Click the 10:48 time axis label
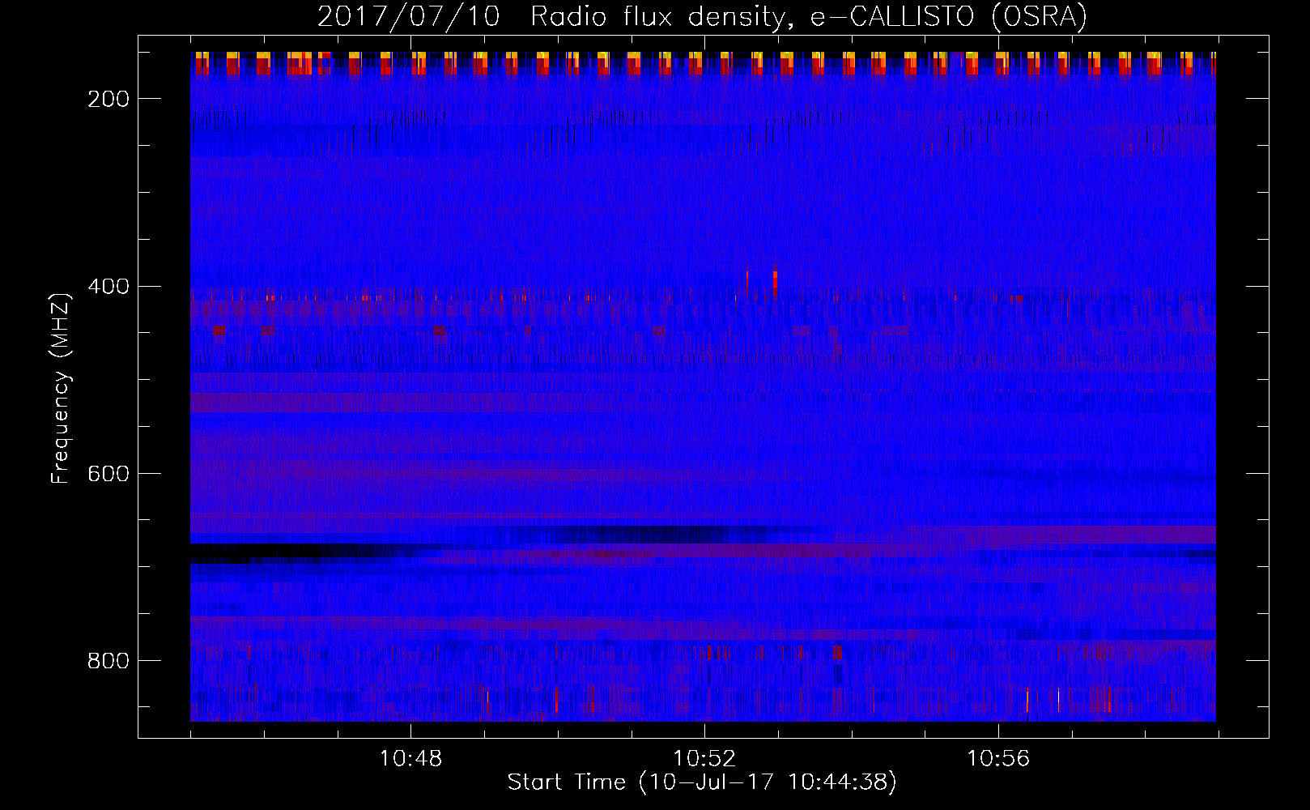Image resolution: width=1310 pixels, height=810 pixels. click(410, 759)
